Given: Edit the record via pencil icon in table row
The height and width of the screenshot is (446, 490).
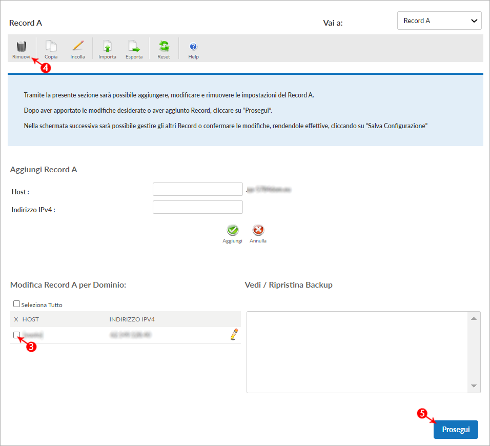Looking at the screenshot, I should pyautogui.click(x=234, y=334).
